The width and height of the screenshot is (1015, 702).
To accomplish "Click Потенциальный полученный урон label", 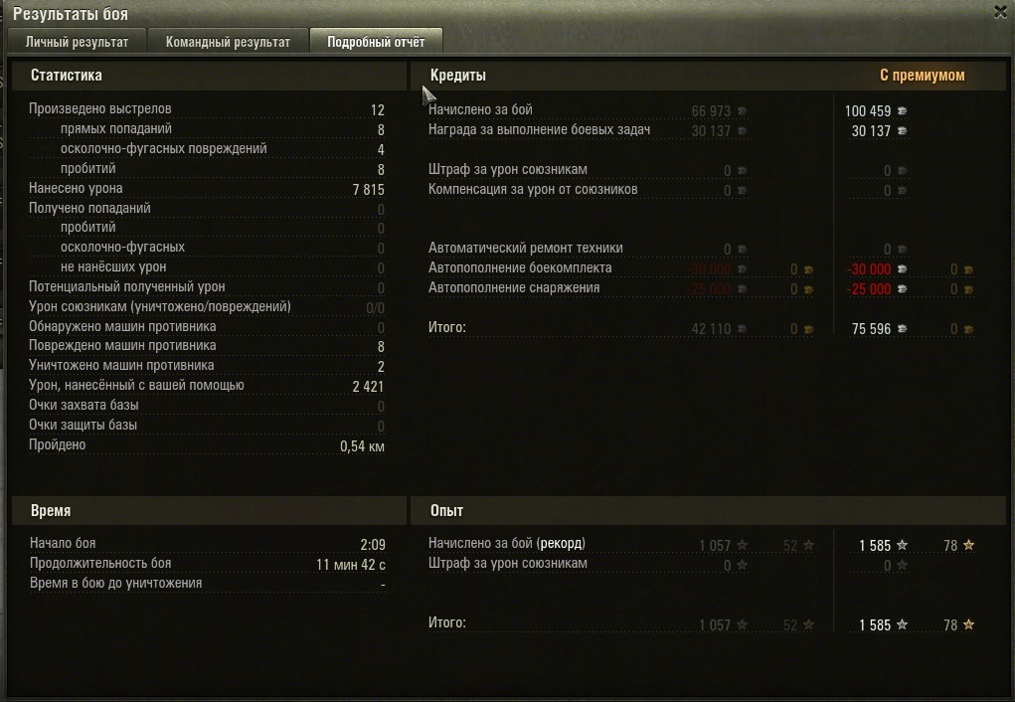I will (x=127, y=286).
